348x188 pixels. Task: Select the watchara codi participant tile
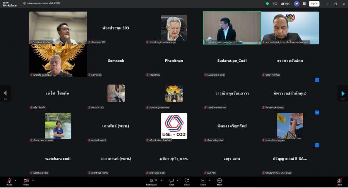(x=58, y=158)
